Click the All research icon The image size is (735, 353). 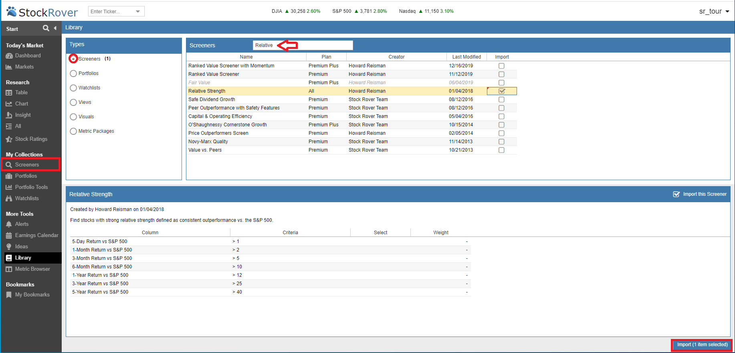(9, 126)
